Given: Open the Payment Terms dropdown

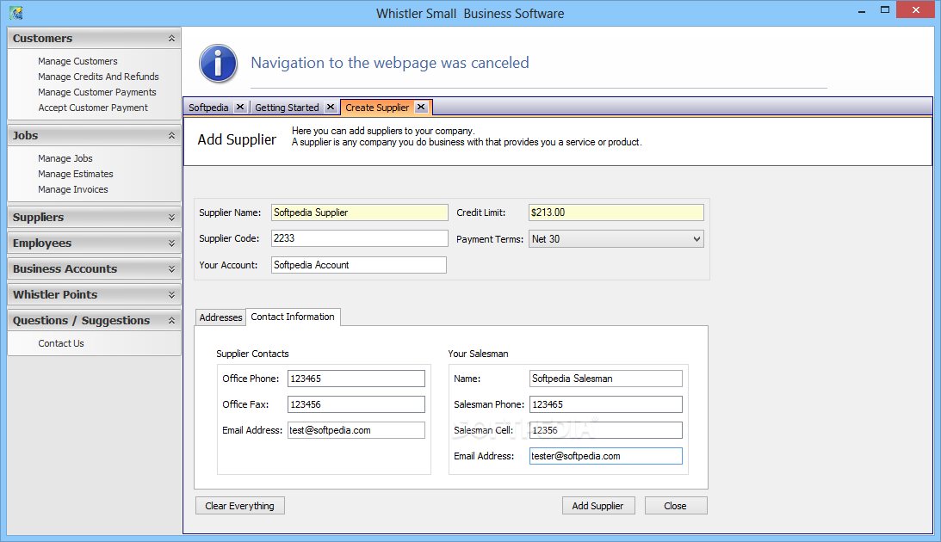Looking at the screenshot, I should [696, 238].
